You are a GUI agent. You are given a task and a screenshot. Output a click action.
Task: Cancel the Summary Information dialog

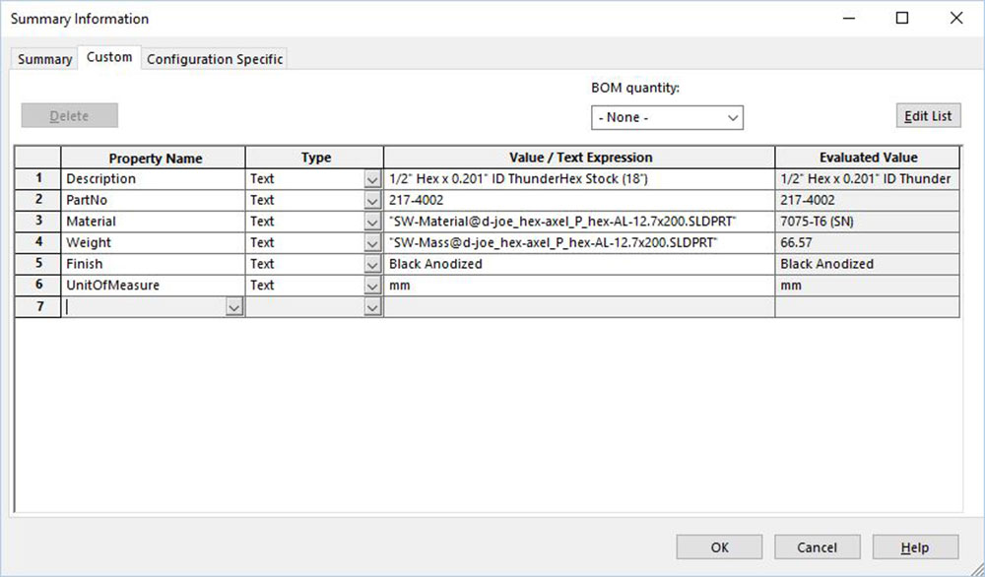tap(817, 547)
